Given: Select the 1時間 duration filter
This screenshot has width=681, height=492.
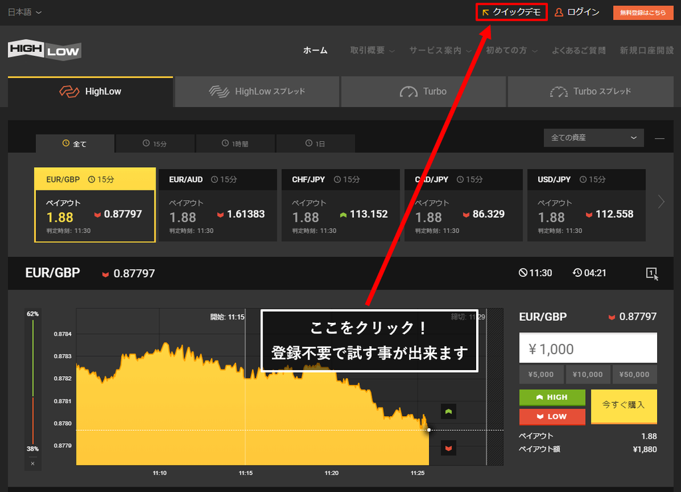Looking at the screenshot, I should coord(235,143).
